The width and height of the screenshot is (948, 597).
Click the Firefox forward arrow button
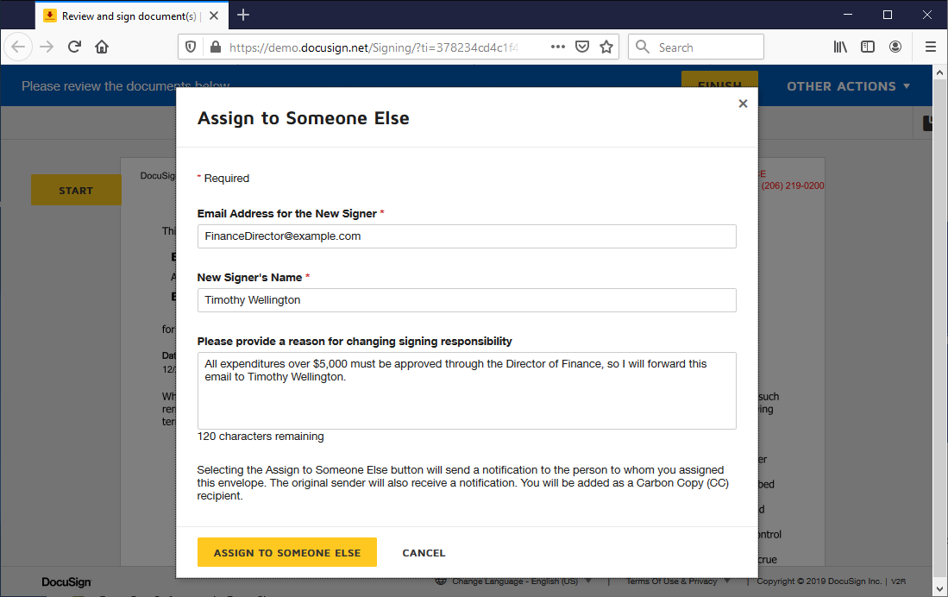click(47, 47)
